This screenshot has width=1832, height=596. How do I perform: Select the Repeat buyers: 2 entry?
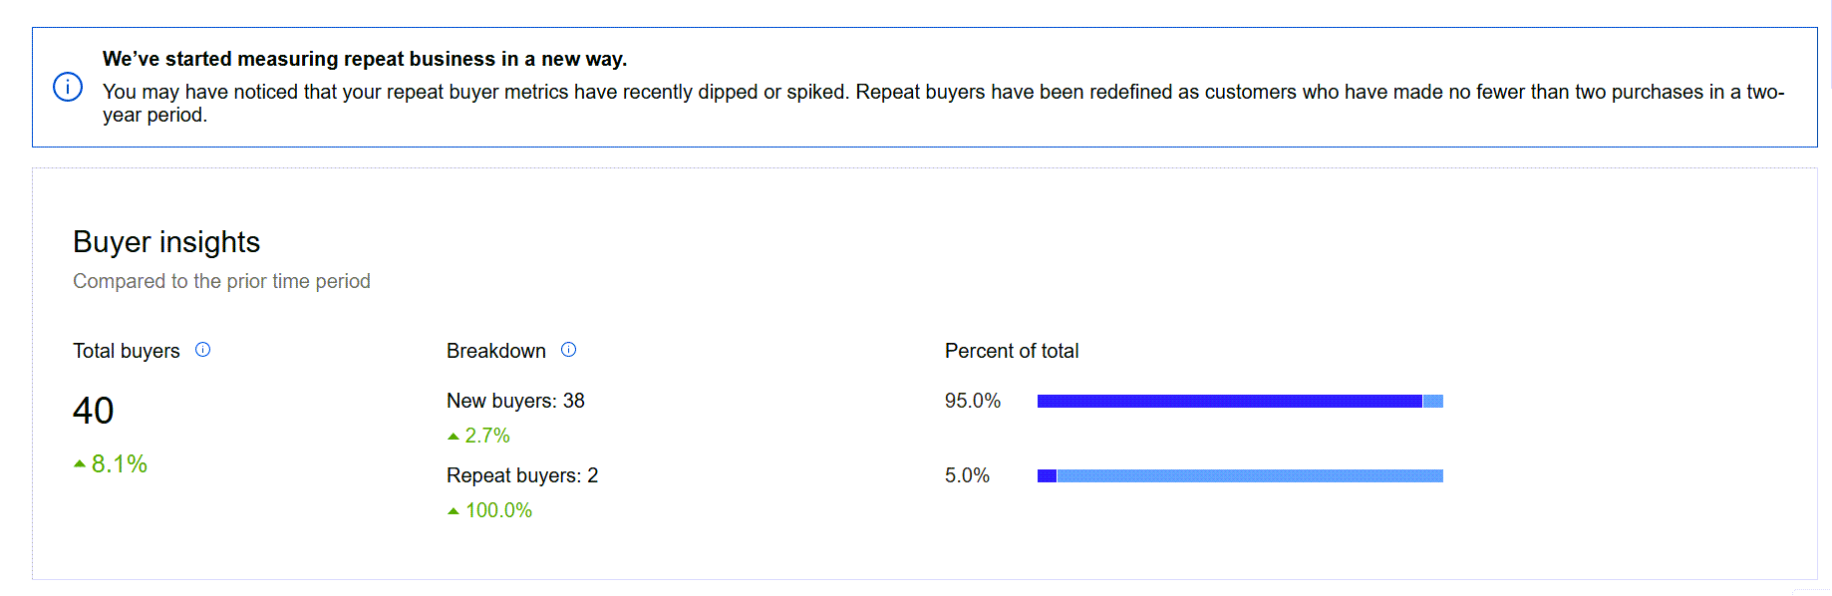pos(522,475)
